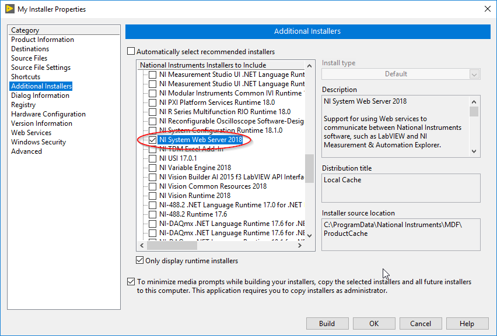
Task: Open the Version Information category
Action: coord(41,123)
